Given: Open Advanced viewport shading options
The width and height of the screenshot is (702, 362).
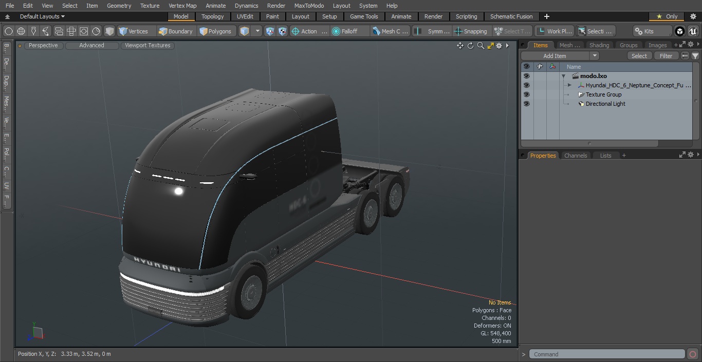Looking at the screenshot, I should click(x=91, y=45).
